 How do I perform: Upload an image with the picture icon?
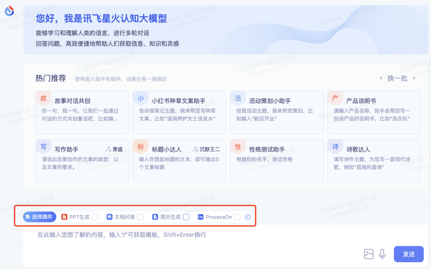point(369,254)
